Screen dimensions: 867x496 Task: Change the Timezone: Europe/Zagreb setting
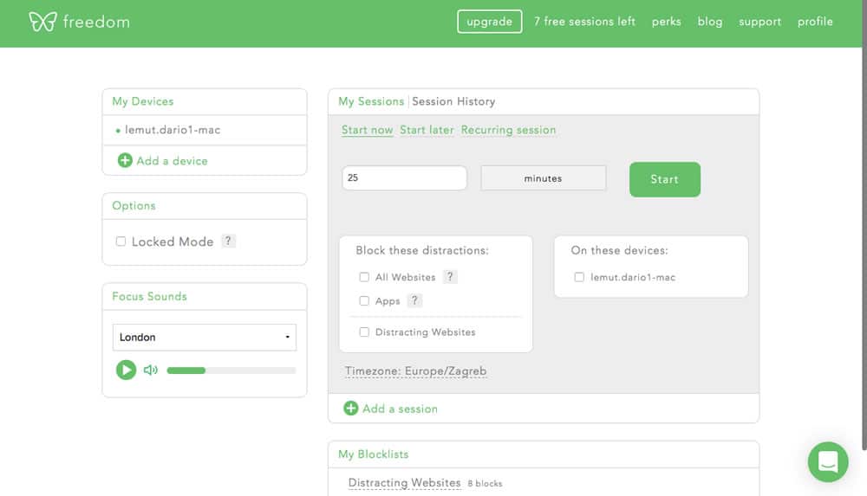coord(416,371)
